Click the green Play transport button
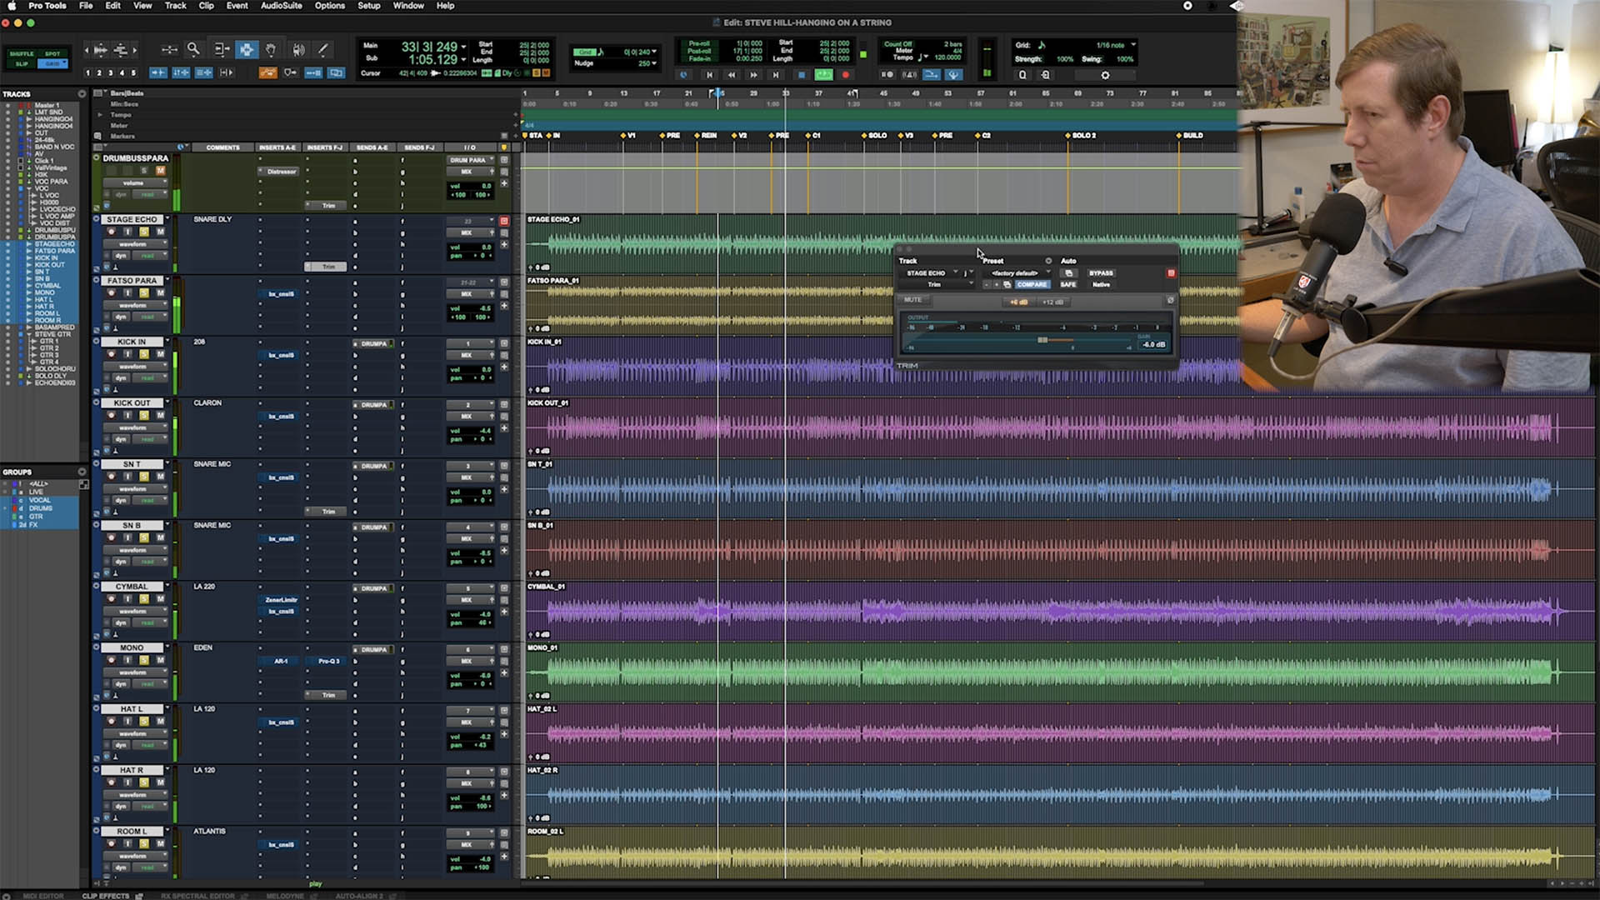 [823, 75]
